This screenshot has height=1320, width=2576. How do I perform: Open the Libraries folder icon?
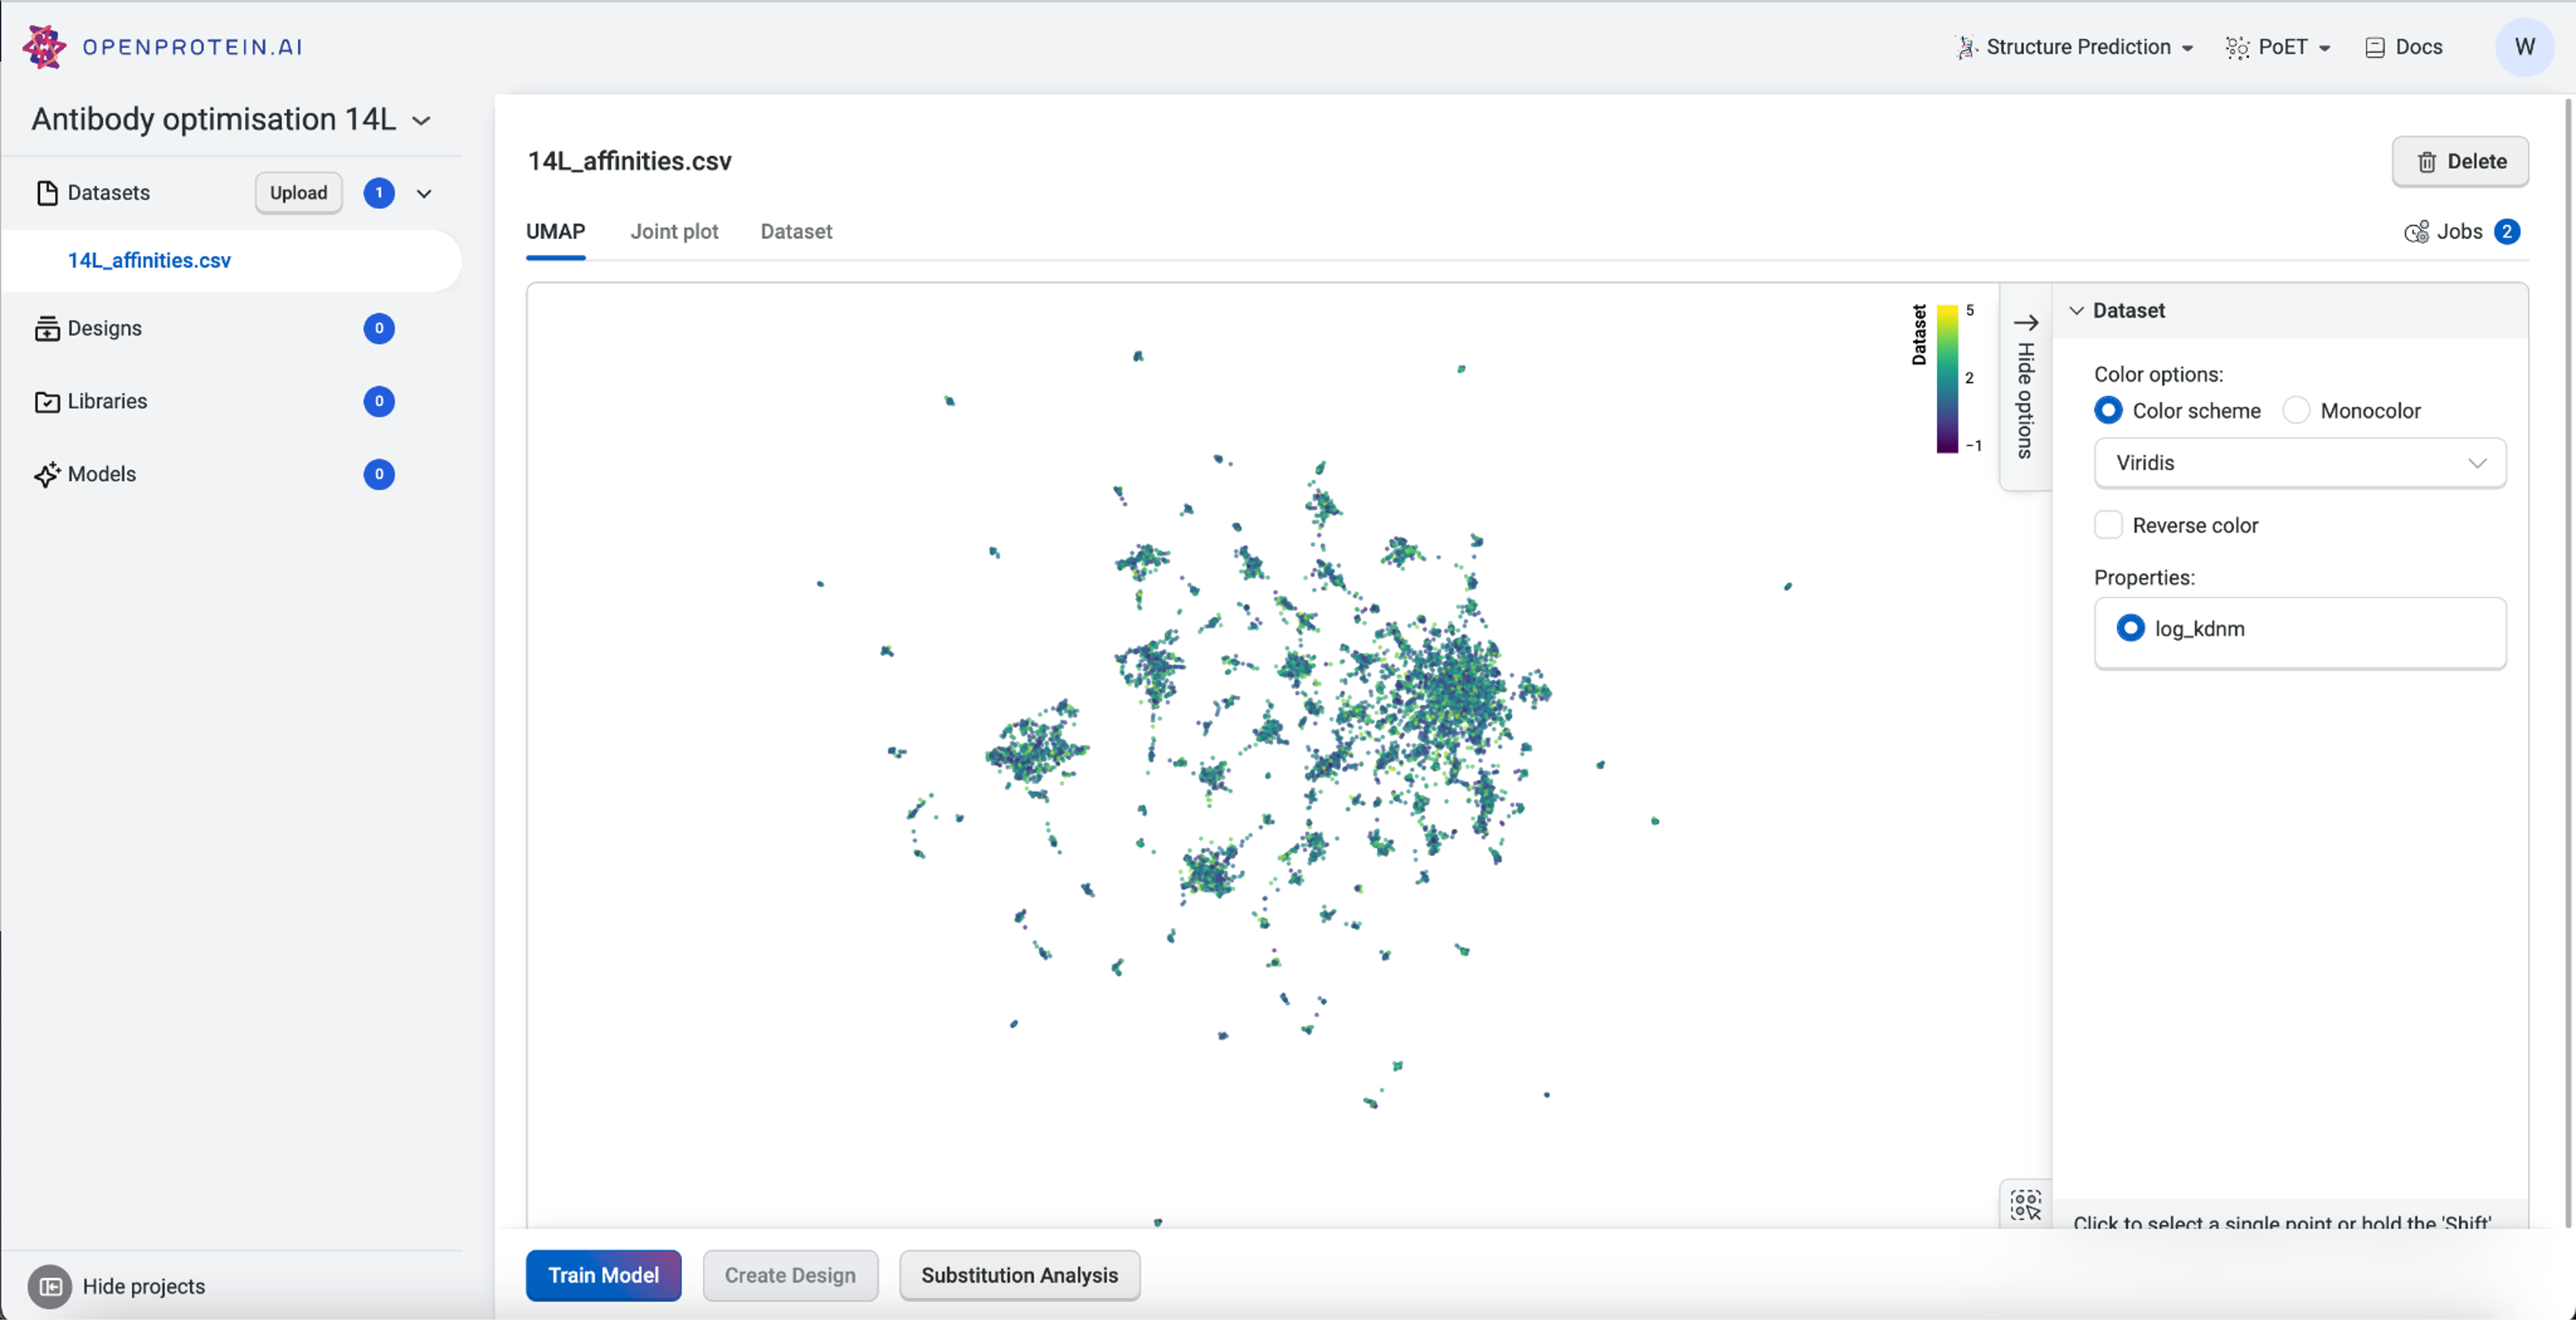pyautogui.click(x=46, y=402)
